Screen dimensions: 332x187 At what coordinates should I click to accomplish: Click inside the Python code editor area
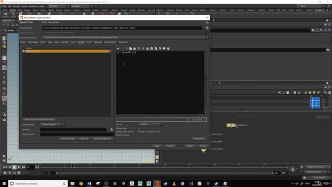tap(160, 83)
